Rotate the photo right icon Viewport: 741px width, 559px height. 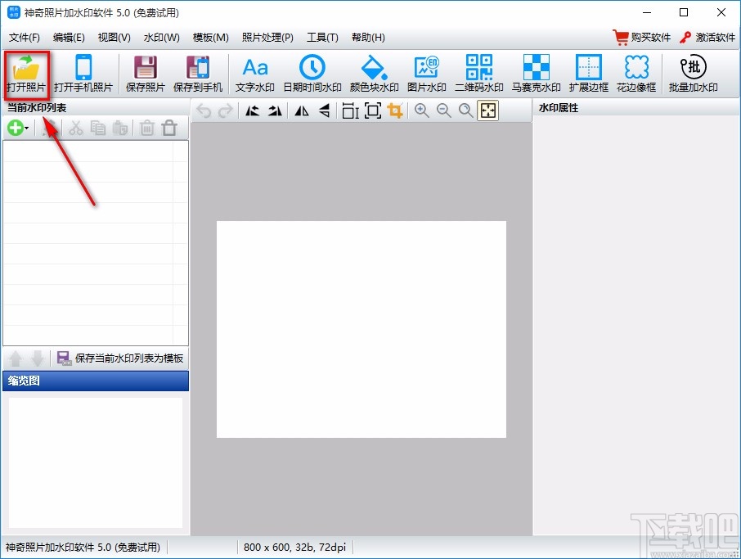[275, 110]
